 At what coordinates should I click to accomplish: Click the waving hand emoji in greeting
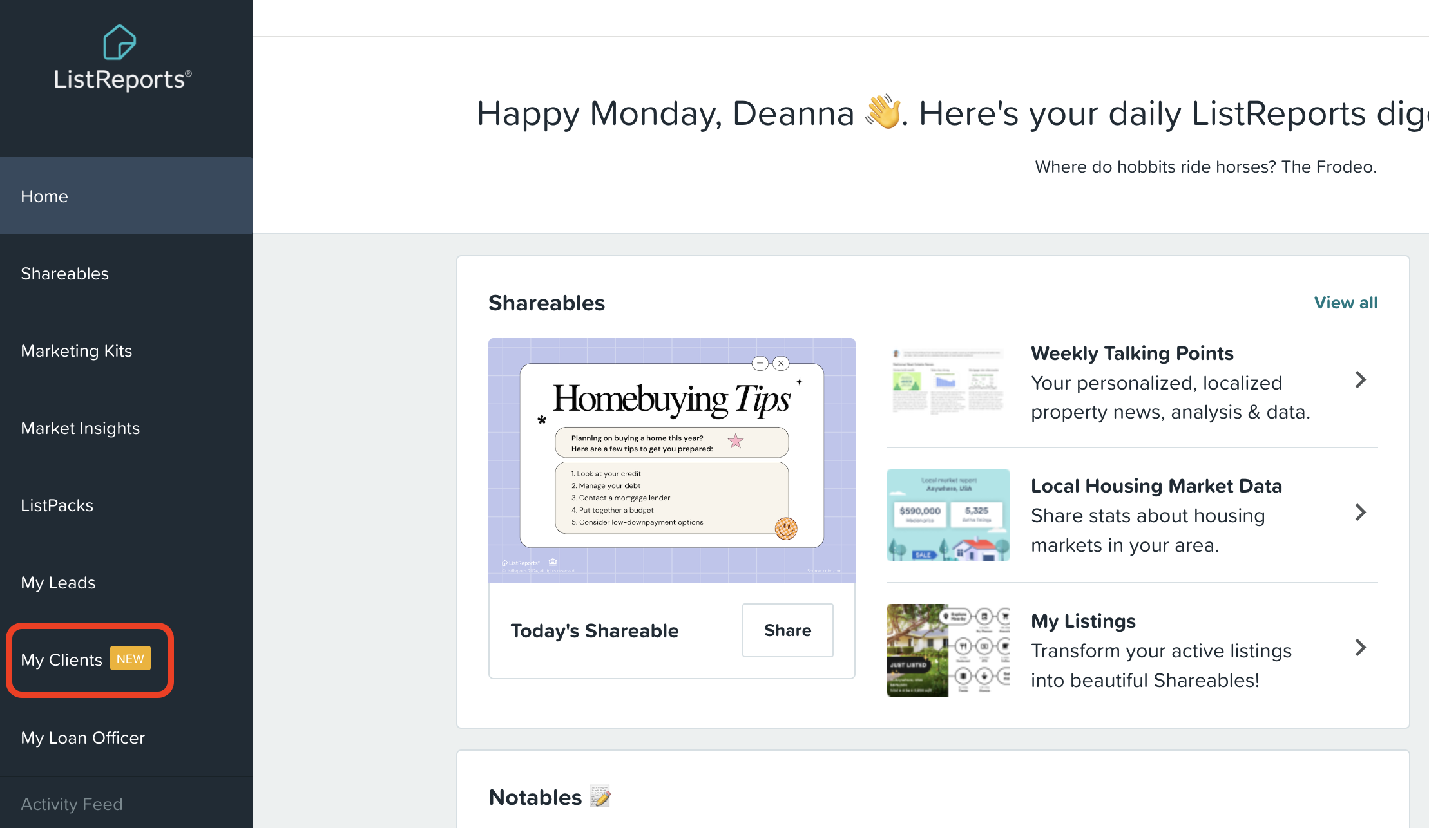click(x=883, y=112)
